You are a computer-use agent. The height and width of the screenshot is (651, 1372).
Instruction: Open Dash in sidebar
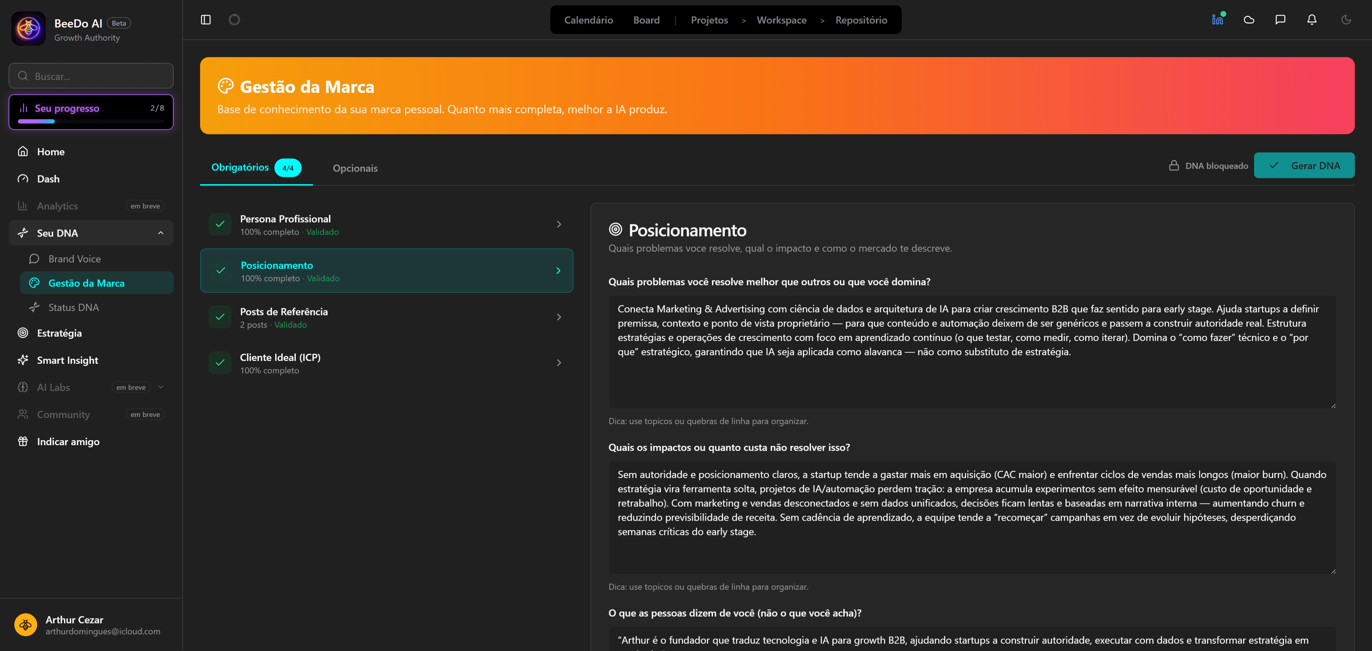pos(91,178)
